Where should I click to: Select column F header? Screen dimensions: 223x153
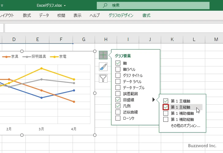pos(61,39)
